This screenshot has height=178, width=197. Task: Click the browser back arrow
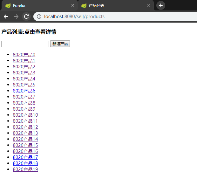[6, 17]
